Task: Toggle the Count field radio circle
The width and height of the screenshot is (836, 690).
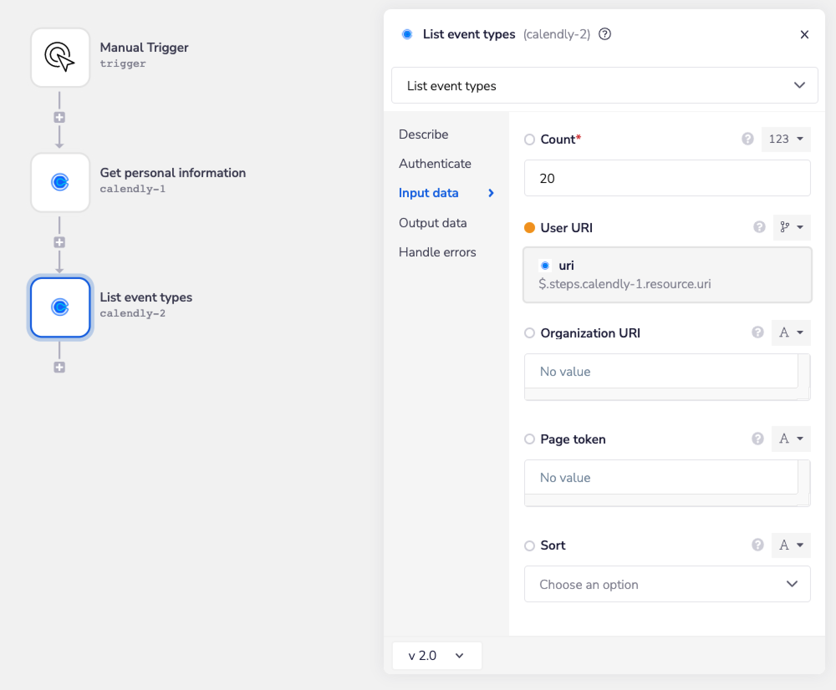Action: 529,140
